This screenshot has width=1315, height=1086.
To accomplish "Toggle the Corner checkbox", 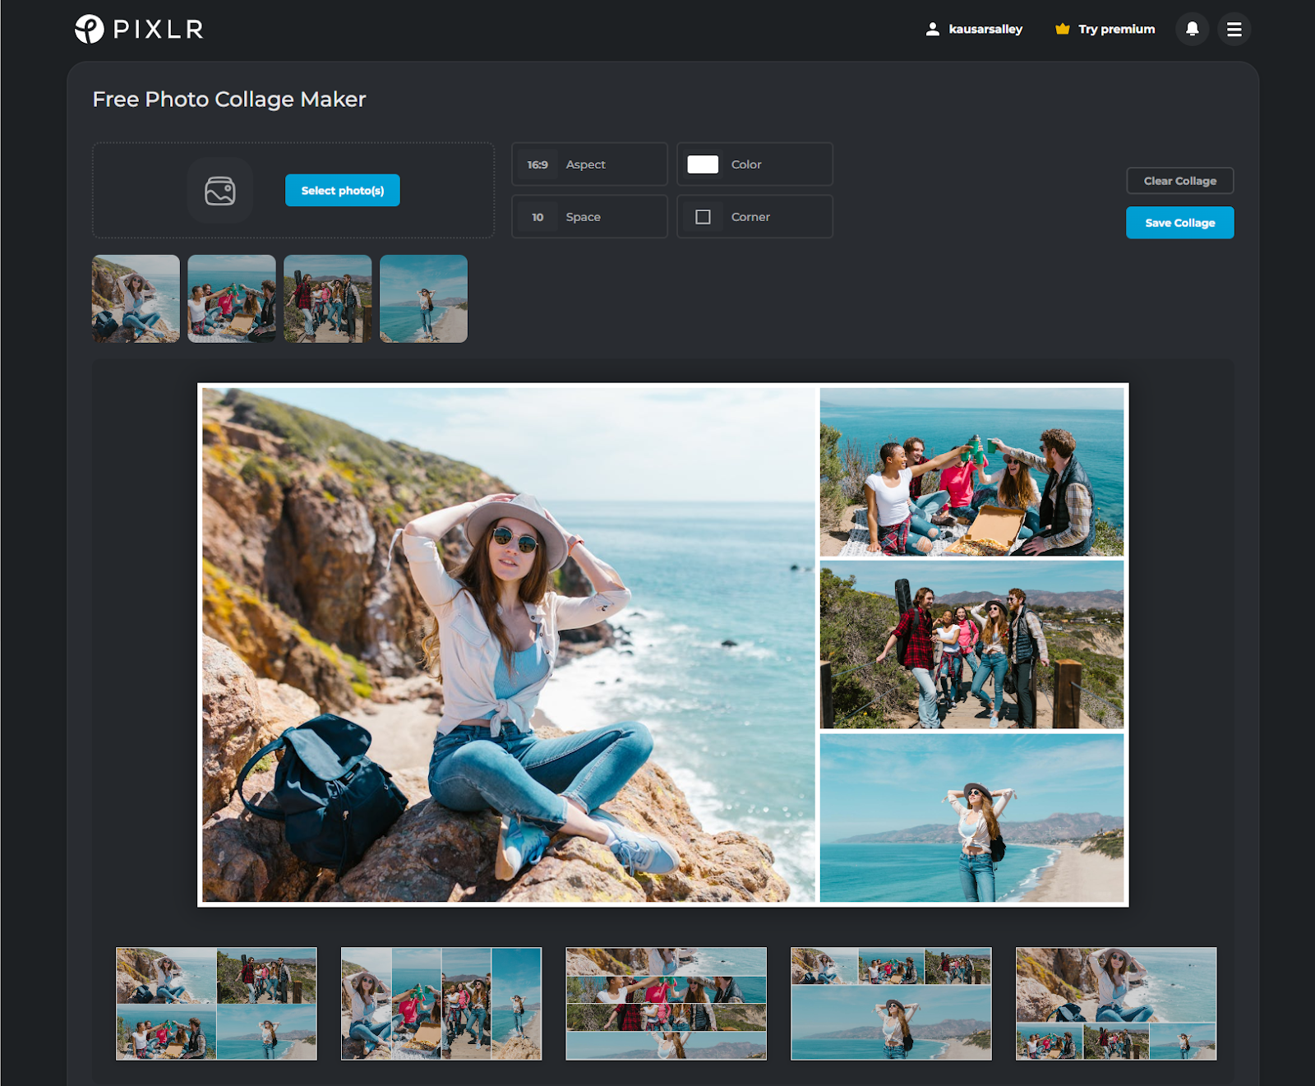I will (703, 217).
